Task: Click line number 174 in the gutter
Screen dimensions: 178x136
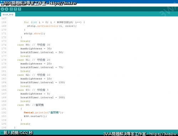Action: tap(4, 45)
